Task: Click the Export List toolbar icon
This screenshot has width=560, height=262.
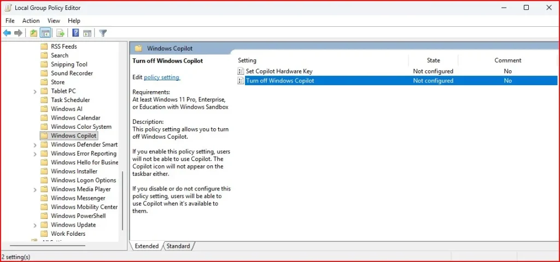Action: [x=60, y=33]
